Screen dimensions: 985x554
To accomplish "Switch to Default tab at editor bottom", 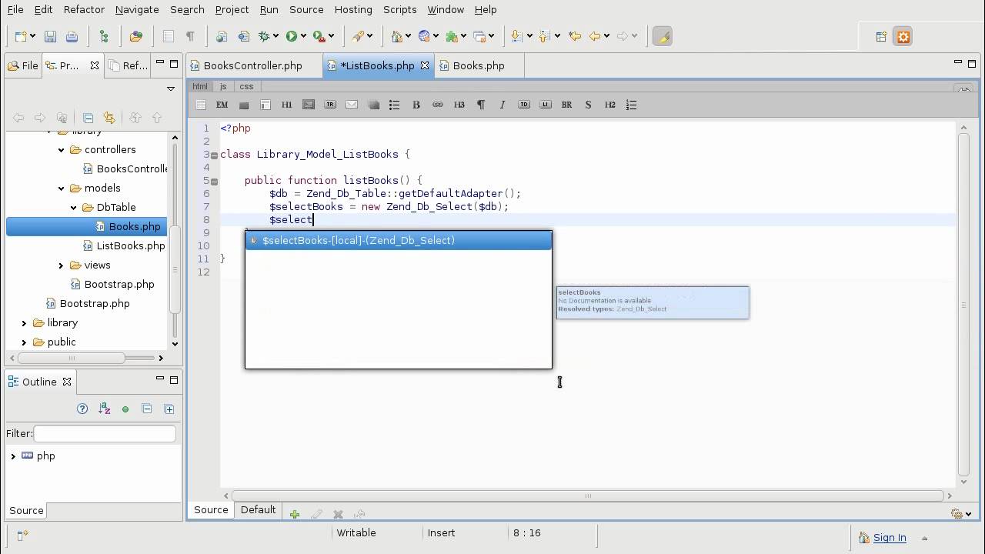I will (258, 509).
